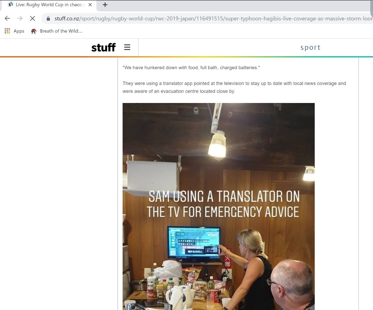Open the Apps grid icon in the bookmarks bar
The height and width of the screenshot is (310, 373).
pos(7,31)
